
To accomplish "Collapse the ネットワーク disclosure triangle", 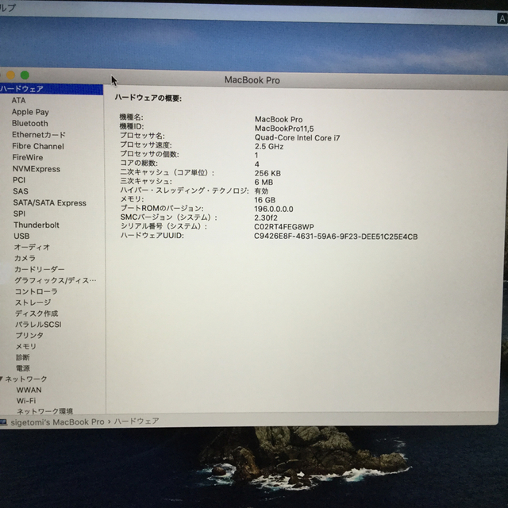I will click(2, 379).
